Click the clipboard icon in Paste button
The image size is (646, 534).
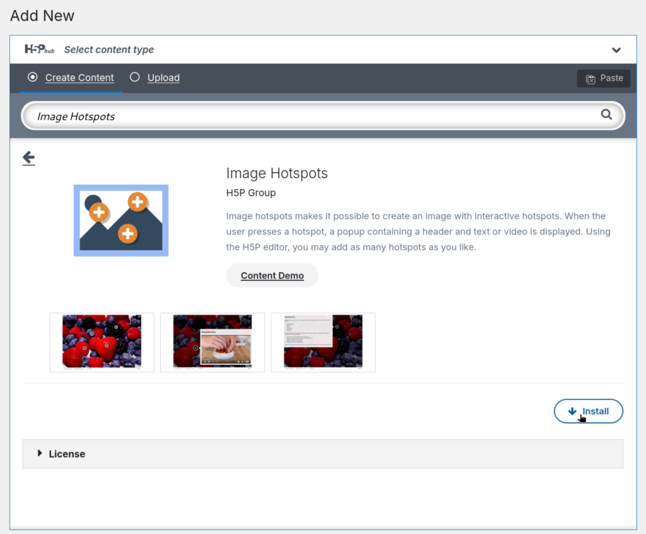click(x=590, y=79)
